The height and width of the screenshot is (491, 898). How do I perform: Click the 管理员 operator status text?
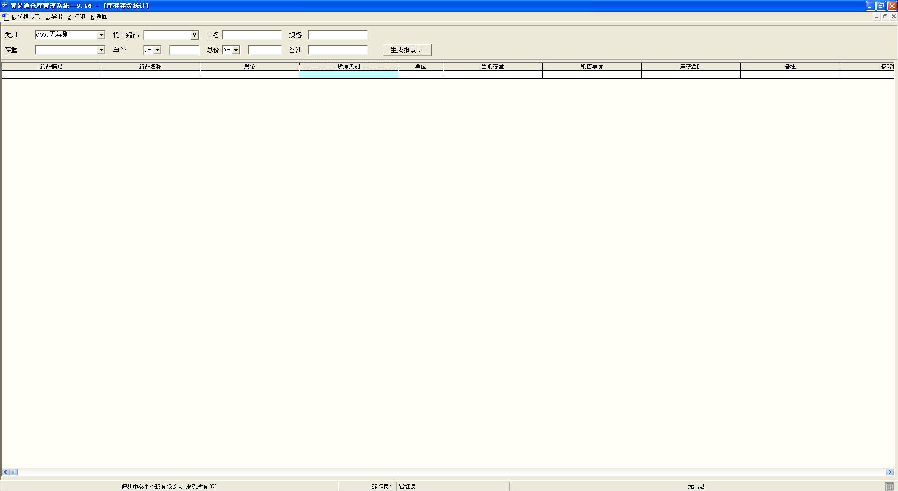tap(407, 486)
